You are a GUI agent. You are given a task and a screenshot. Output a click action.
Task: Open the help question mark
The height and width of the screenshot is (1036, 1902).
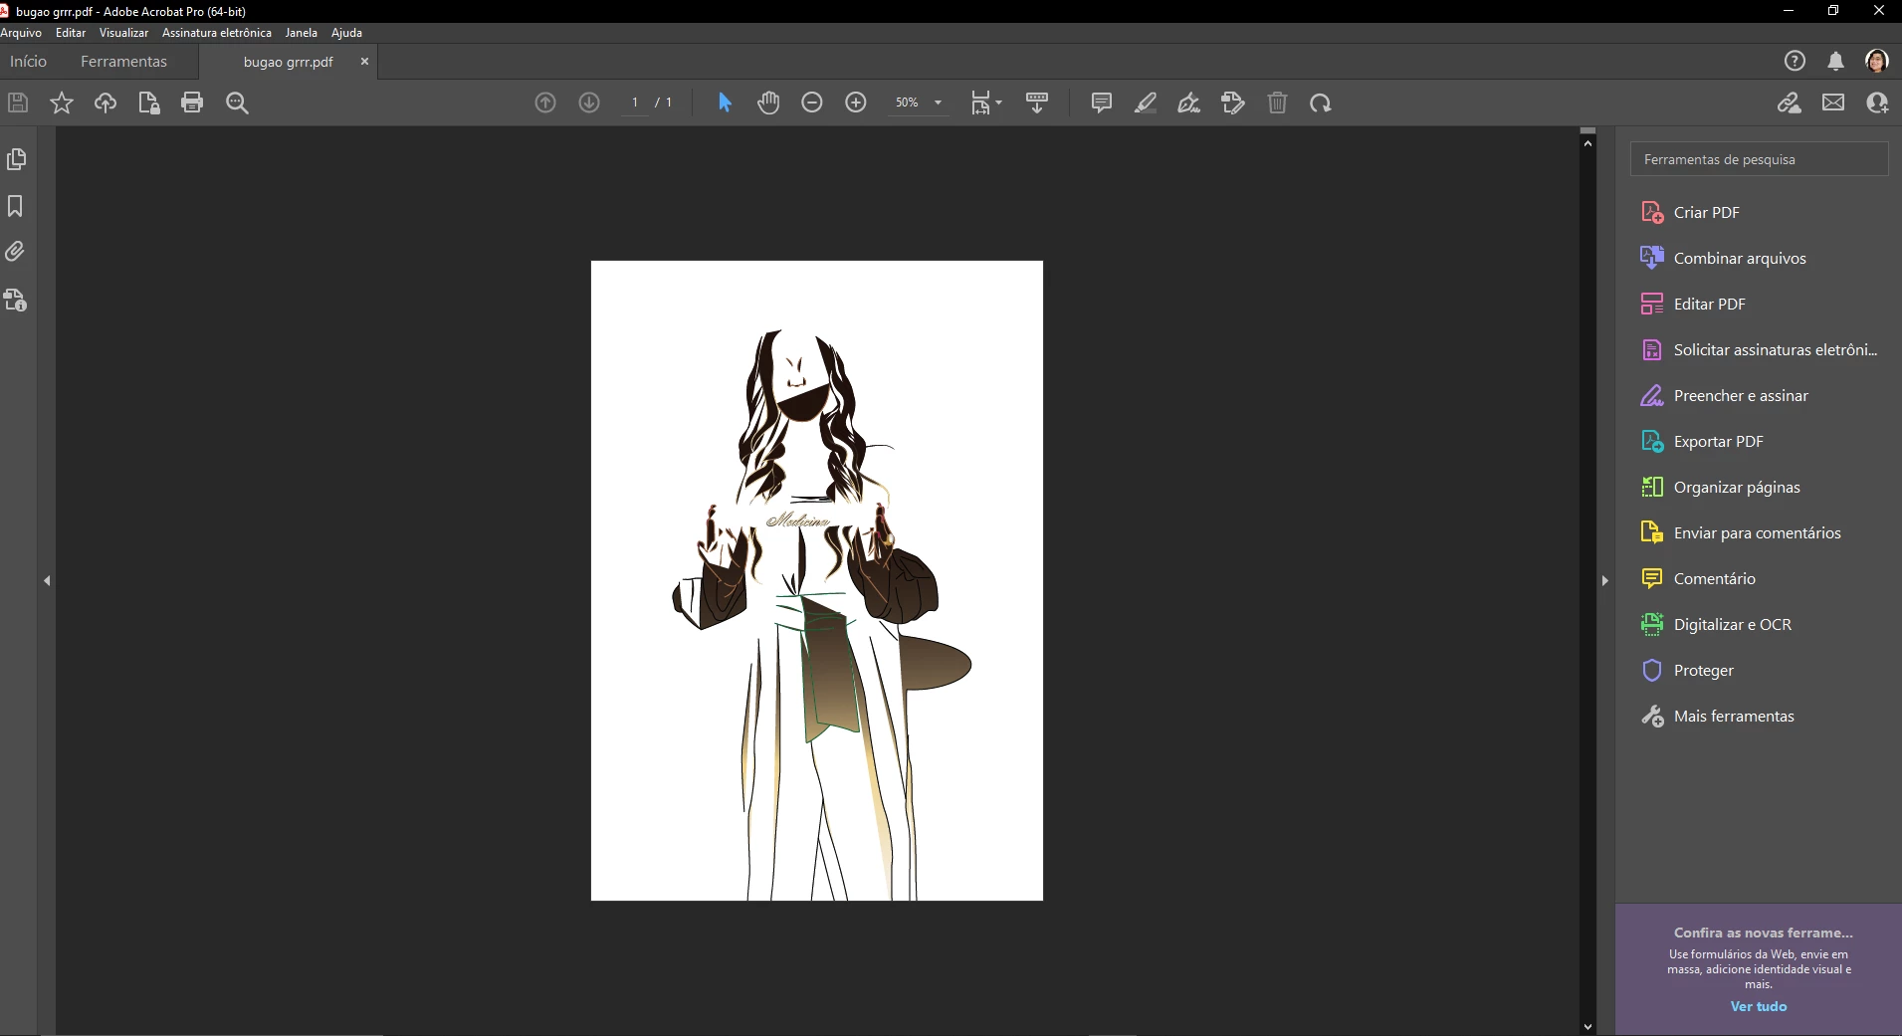[1795, 61]
